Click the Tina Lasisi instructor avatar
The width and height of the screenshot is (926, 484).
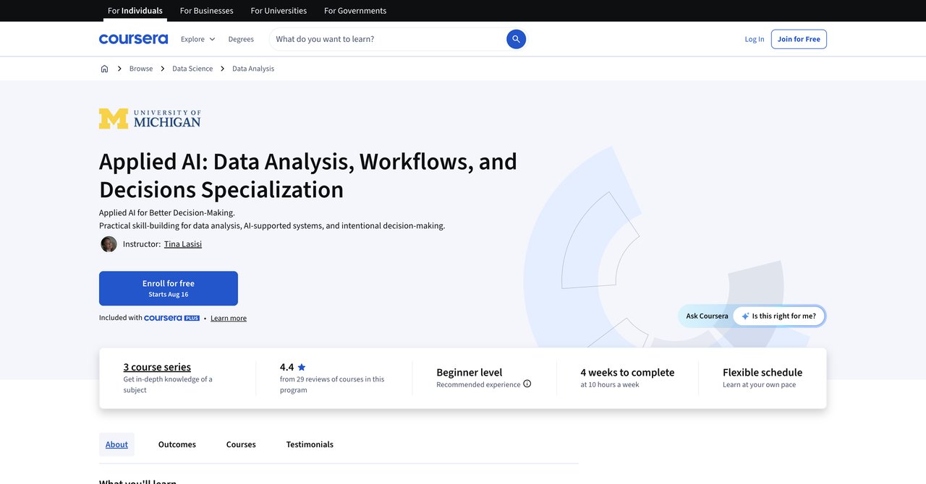[x=109, y=244]
